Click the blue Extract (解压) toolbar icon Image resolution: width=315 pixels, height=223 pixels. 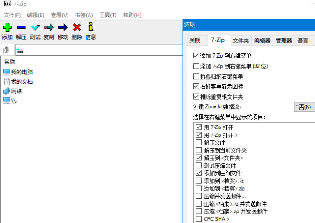tap(21, 27)
